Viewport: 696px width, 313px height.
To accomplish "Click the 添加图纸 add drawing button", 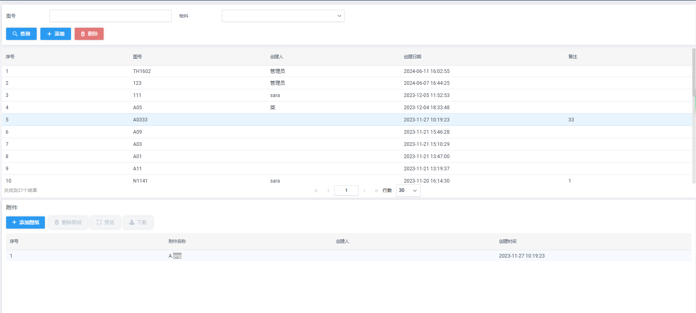I will point(25,223).
